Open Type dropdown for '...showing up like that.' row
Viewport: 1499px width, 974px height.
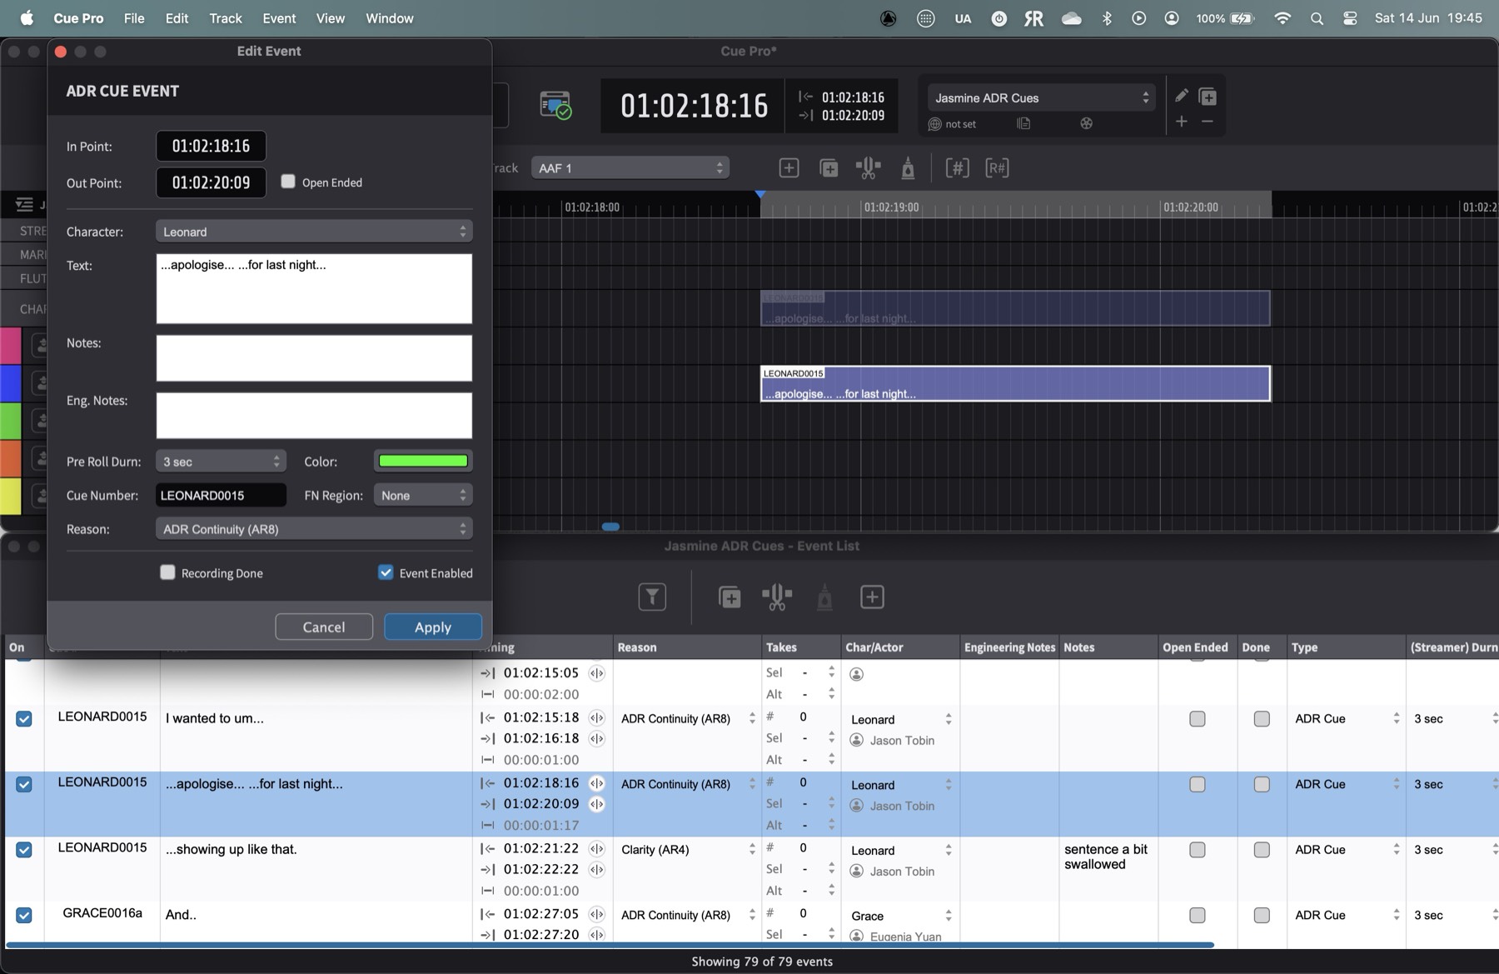point(1346,850)
